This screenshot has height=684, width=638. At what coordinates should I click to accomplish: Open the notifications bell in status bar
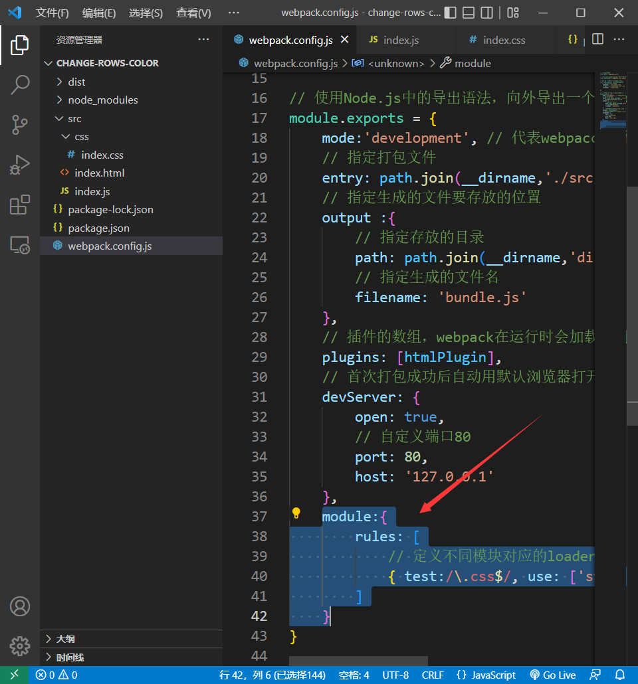619,675
